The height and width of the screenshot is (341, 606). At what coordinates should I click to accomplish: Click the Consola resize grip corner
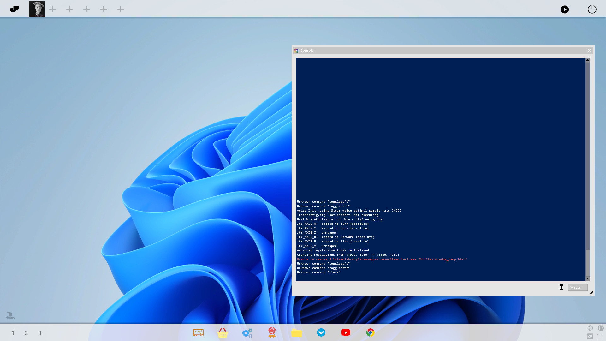click(x=591, y=292)
